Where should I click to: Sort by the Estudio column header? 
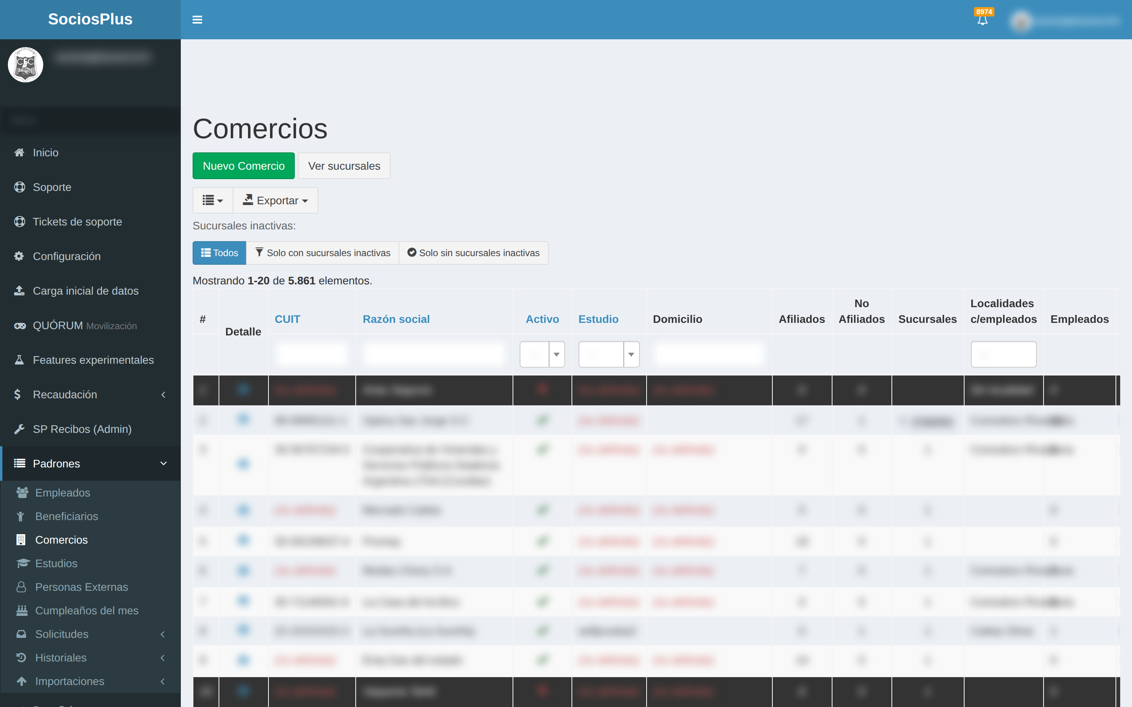click(x=598, y=319)
